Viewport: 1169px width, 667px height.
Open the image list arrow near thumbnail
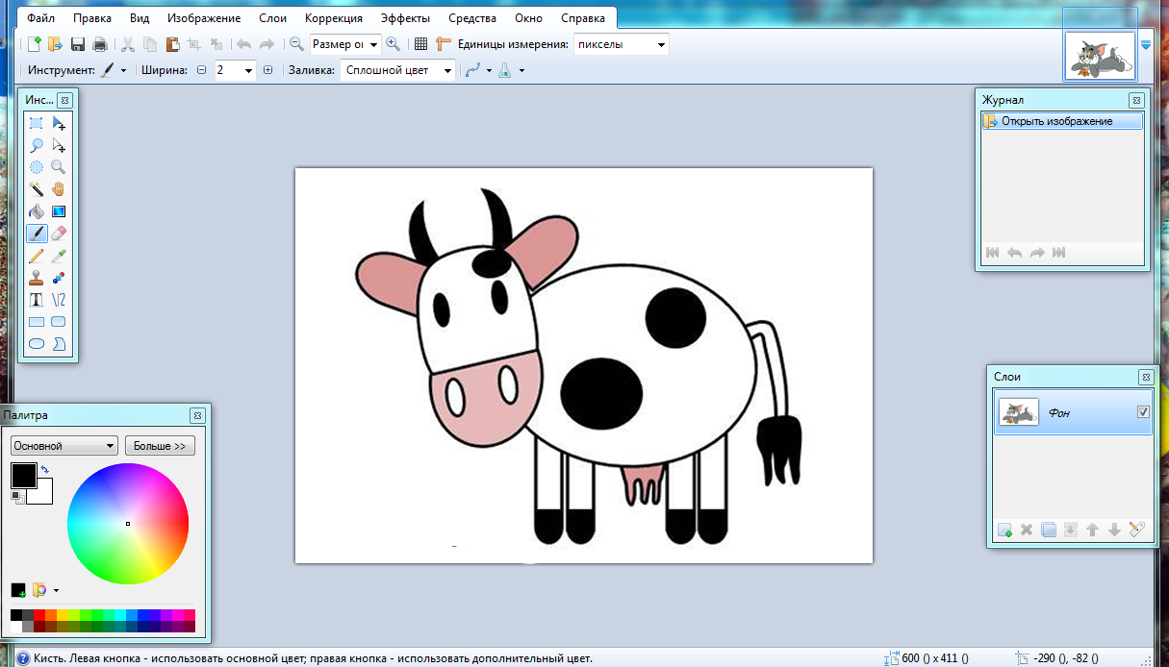[1146, 44]
